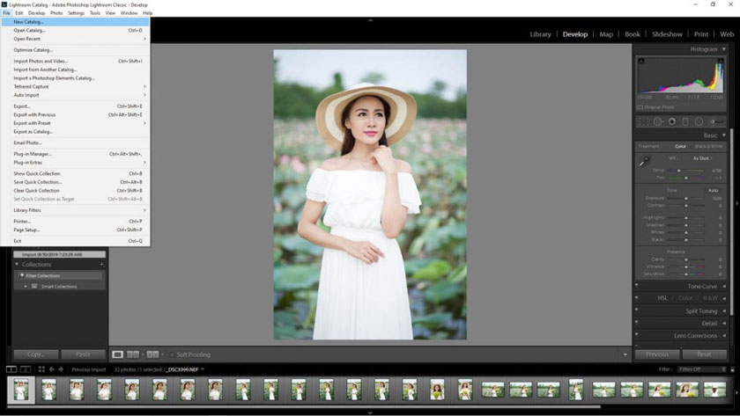Switch to the Library module

point(540,34)
